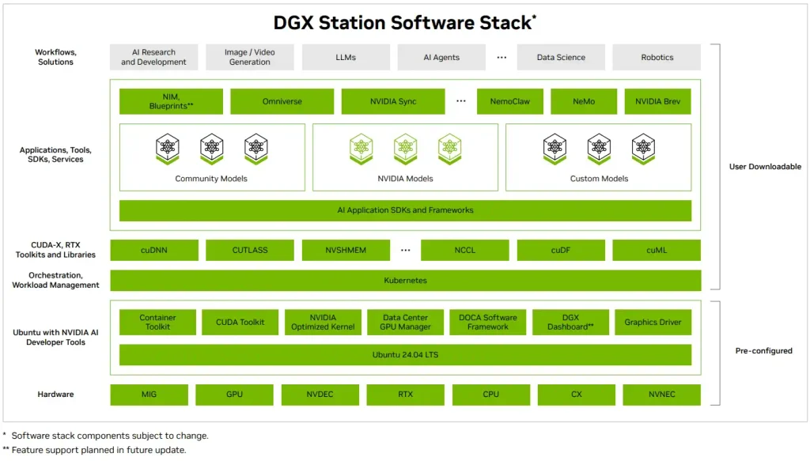Click the 'NVIDIA Models' label
Image resolution: width=810 pixels, height=461 pixels.
point(406,179)
